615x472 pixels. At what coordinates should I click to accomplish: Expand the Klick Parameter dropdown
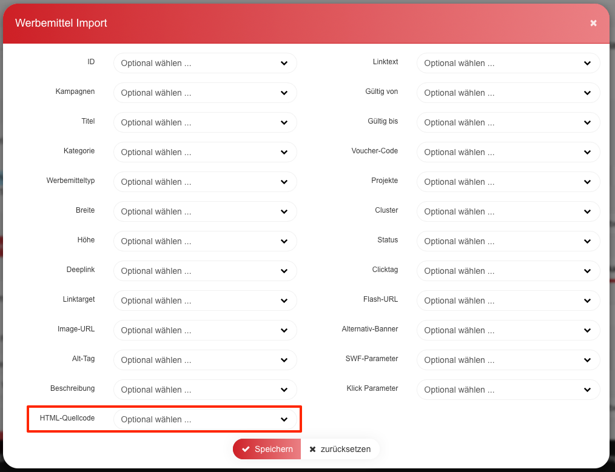[x=508, y=390]
